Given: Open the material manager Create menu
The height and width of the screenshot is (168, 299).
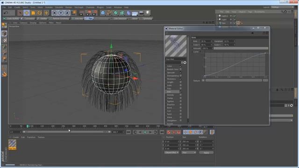Looking at the screenshot, I should (x=15, y=137).
